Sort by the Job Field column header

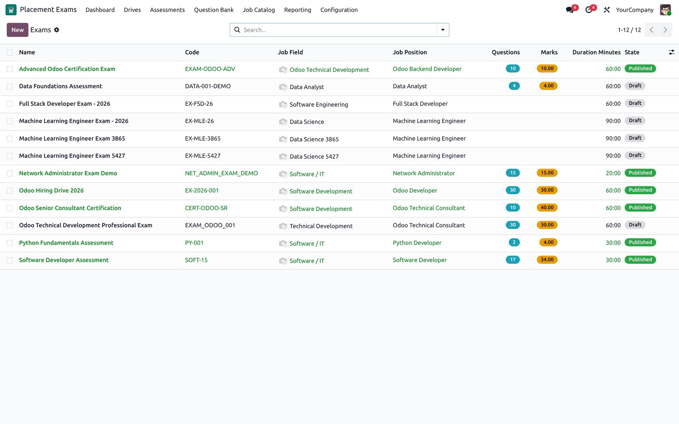tap(290, 52)
